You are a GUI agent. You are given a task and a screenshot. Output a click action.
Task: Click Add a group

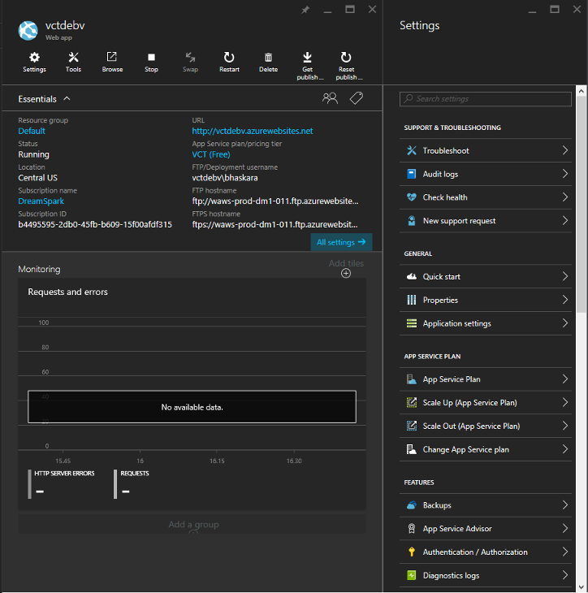tap(193, 525)
